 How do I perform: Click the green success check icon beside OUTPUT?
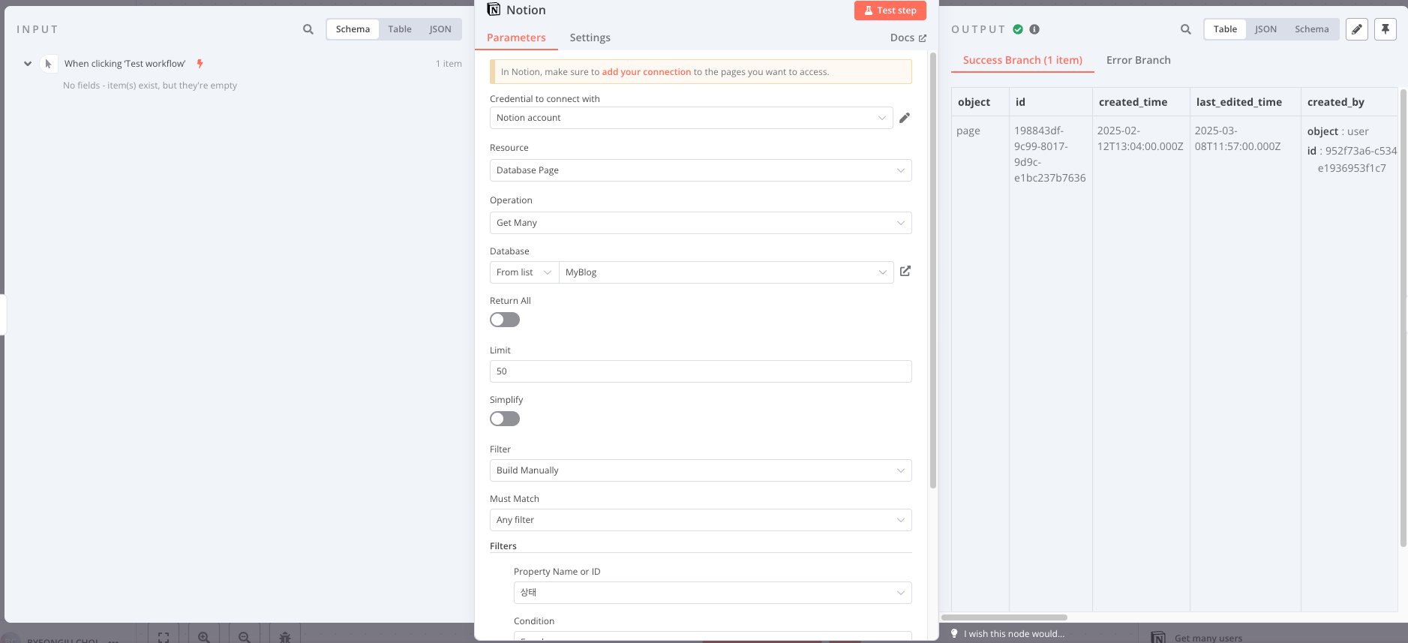(x=1018, y=29)
